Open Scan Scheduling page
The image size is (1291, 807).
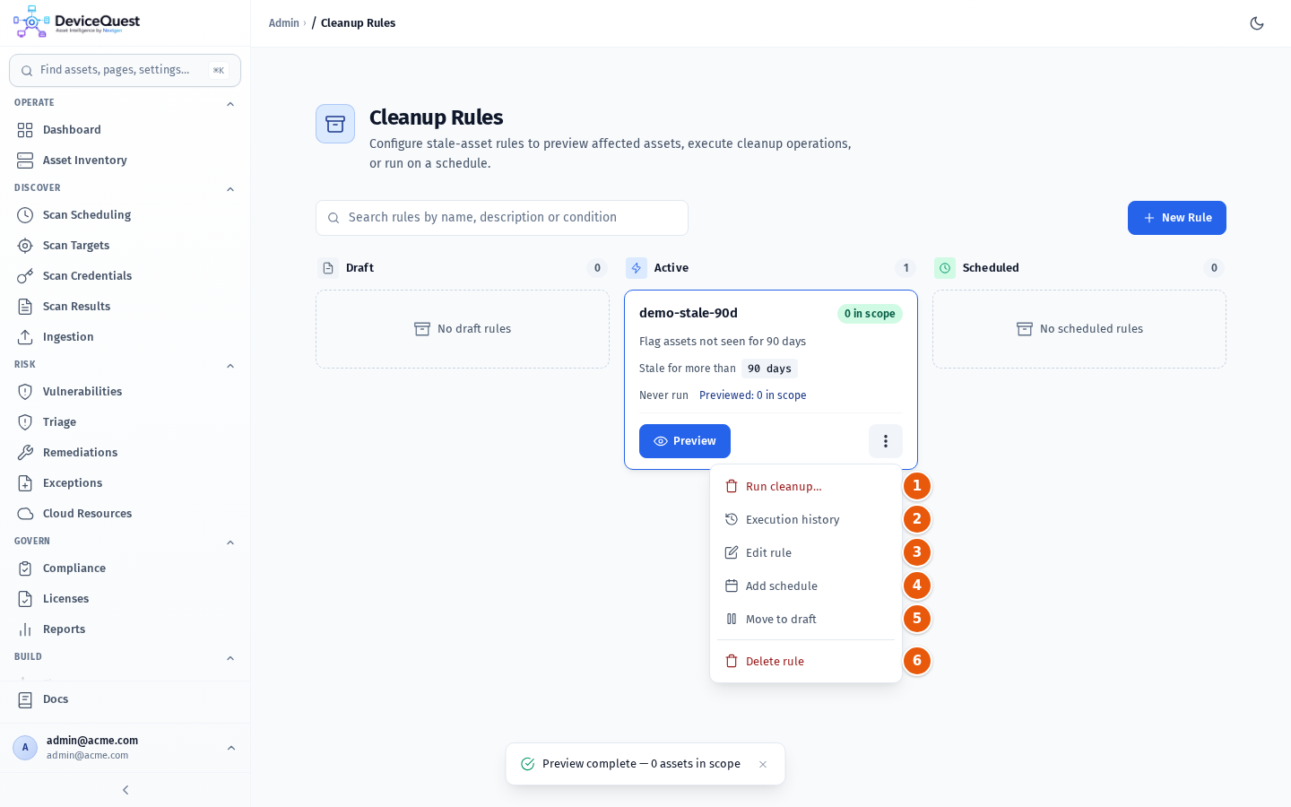pyautogui.click(x=125, y=215)
